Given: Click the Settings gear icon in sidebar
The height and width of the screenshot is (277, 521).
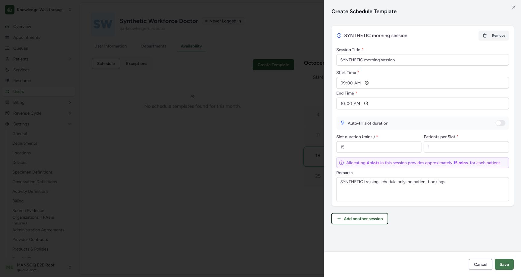Looking at the screenshot, I should click(x=7, y=124).
